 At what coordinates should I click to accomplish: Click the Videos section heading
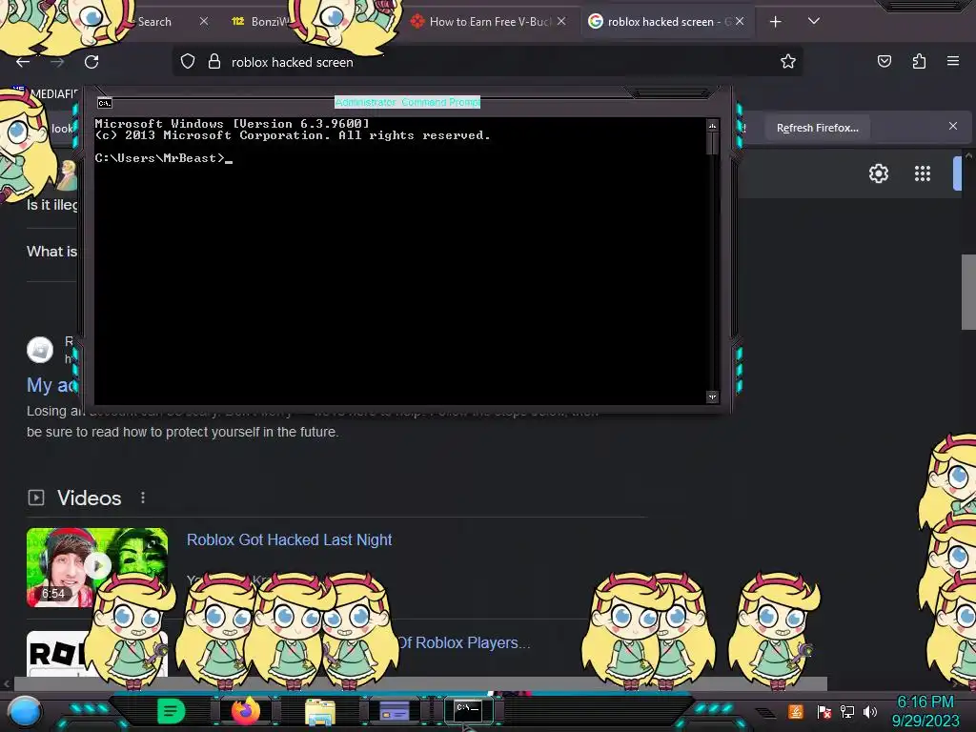point(89,498)
